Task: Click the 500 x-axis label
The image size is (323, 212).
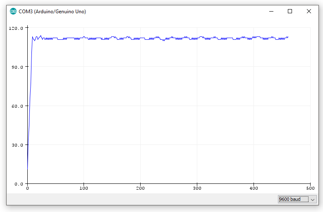Action: [310, 188]
